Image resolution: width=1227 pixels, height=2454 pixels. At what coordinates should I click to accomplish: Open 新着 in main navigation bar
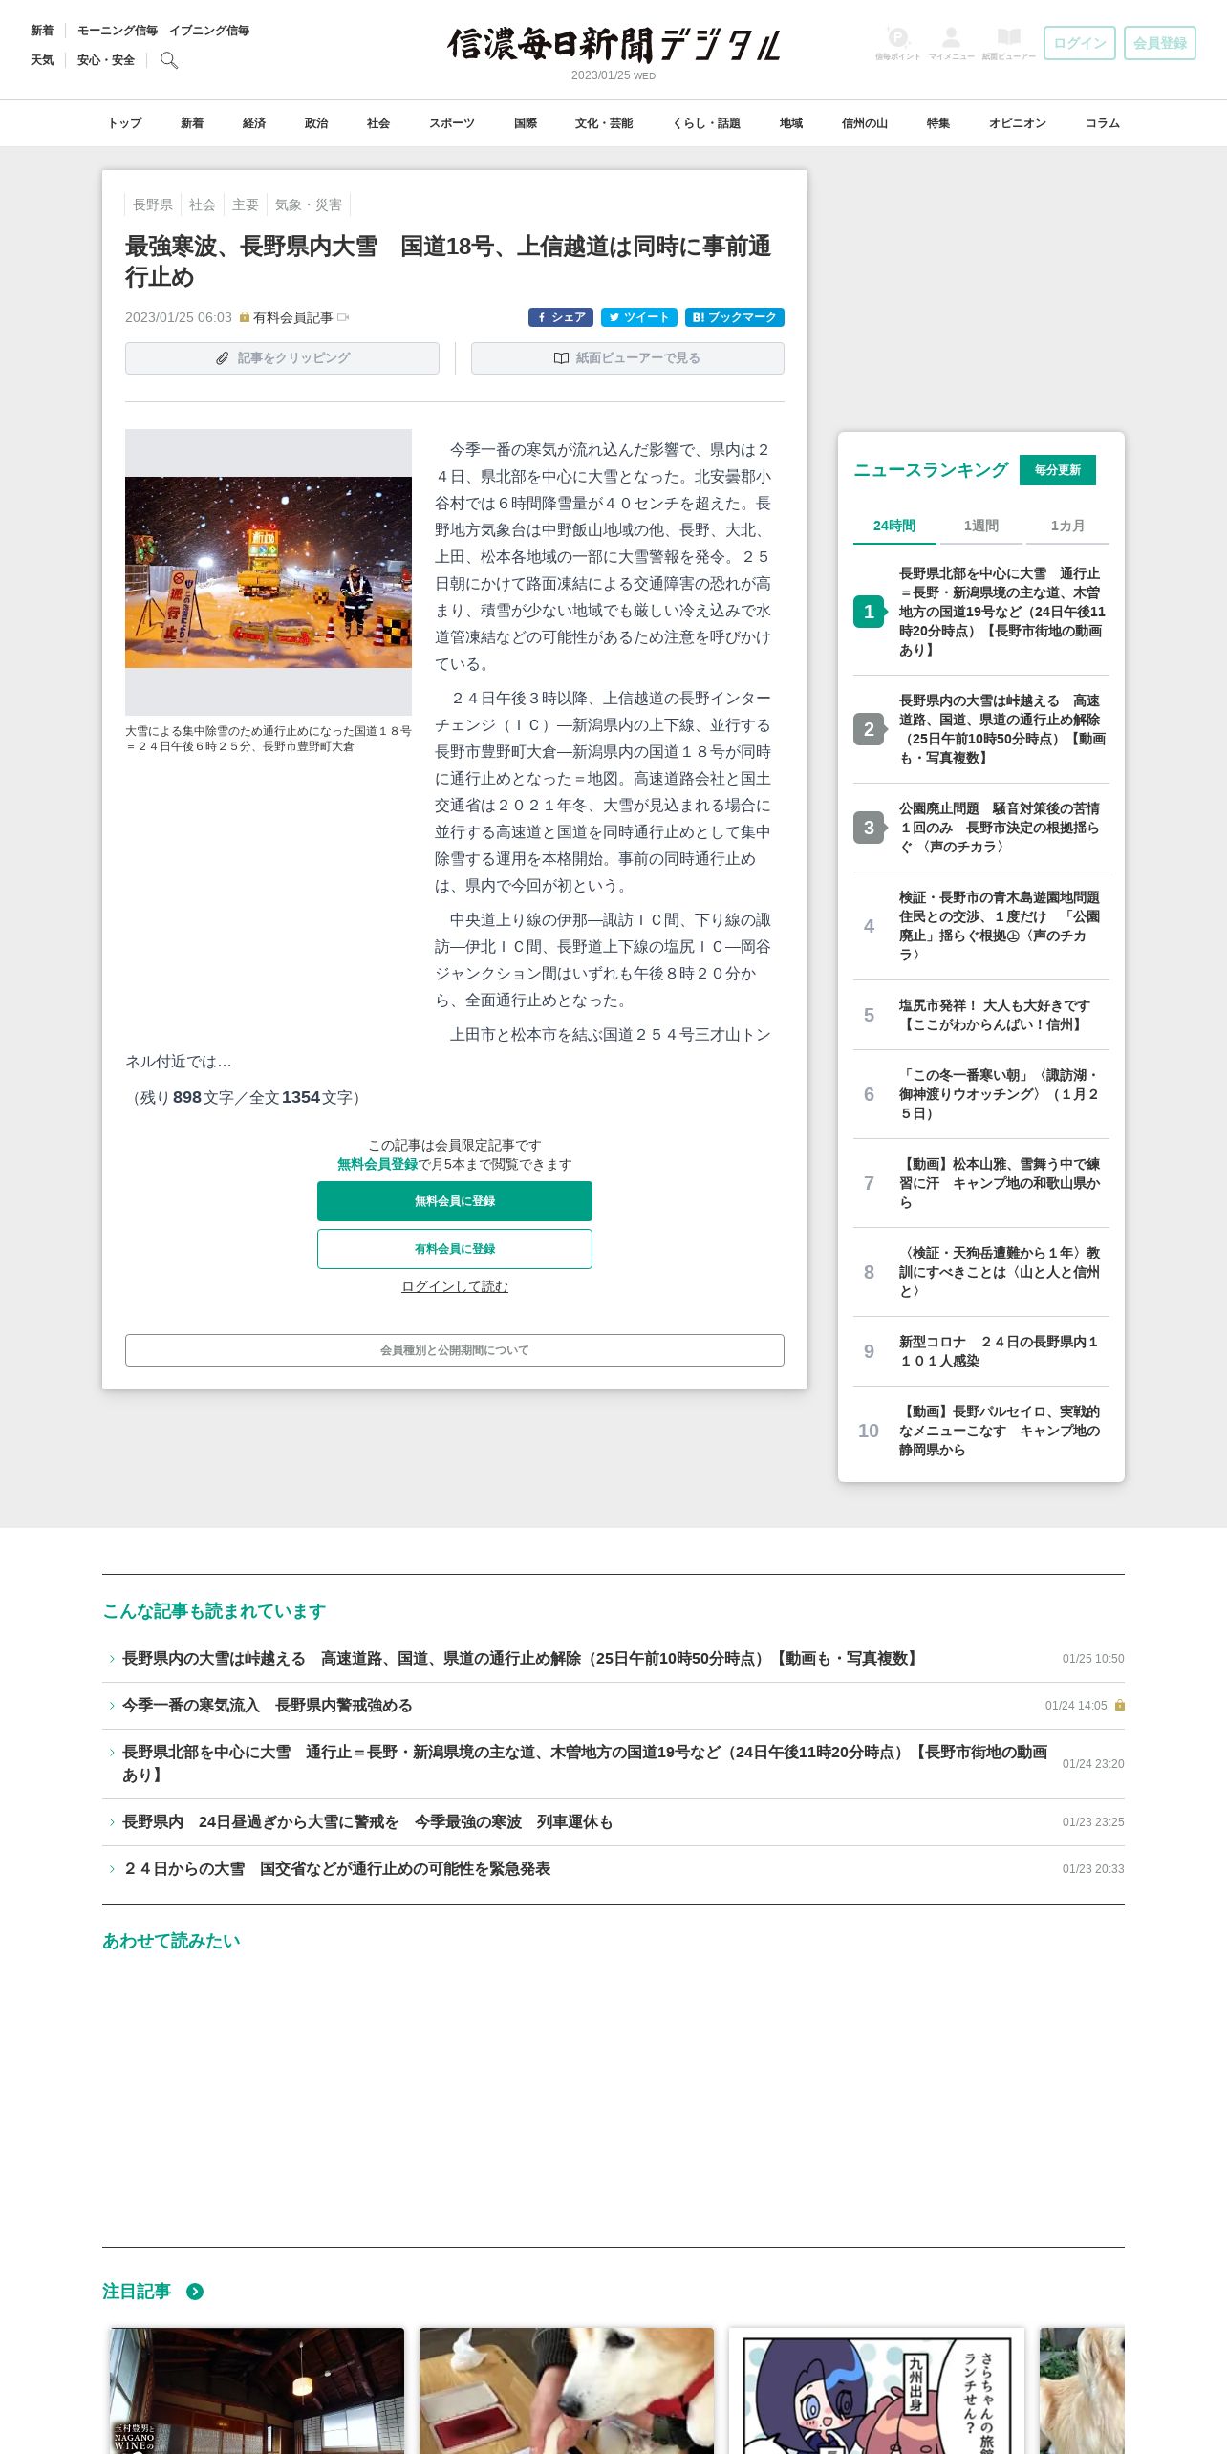pos(192,123)
